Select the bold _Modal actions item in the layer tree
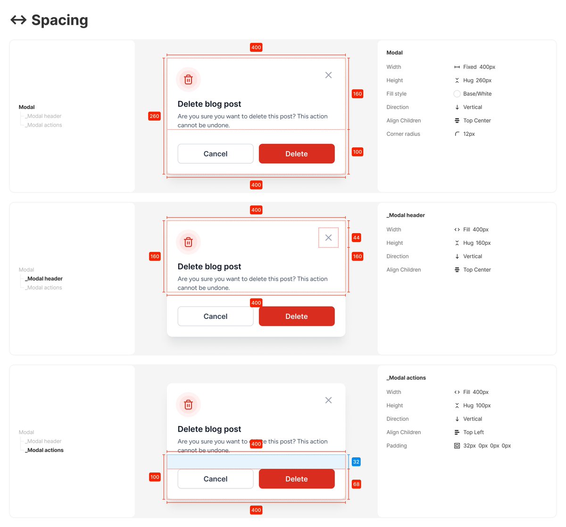The width and height of the screenshot is (566, 527). 45,450
